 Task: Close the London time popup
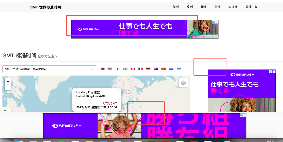[118, 90]
